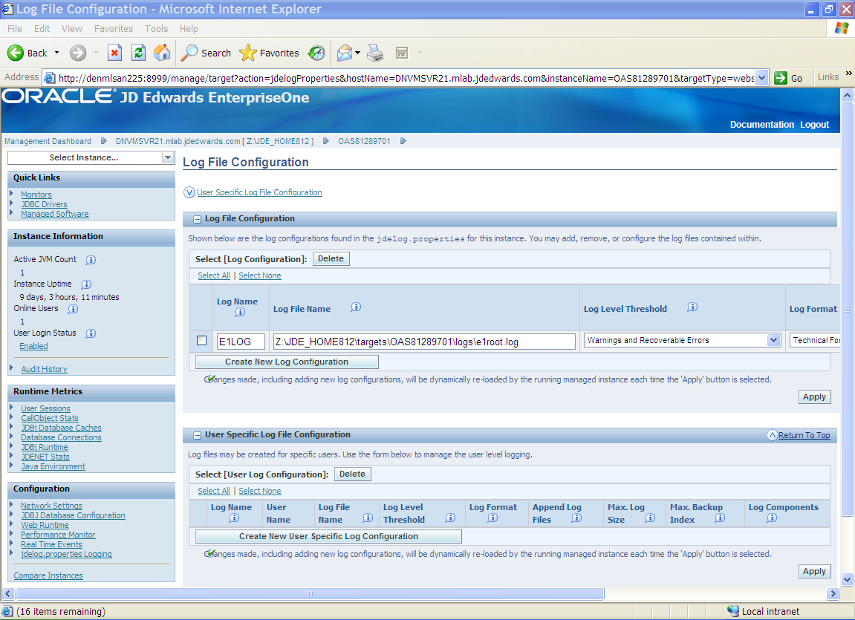The height and width of the screenshot is (620, 855).
Task: Open the Favorites star in toolbar
Action: (x=248, y=53)
